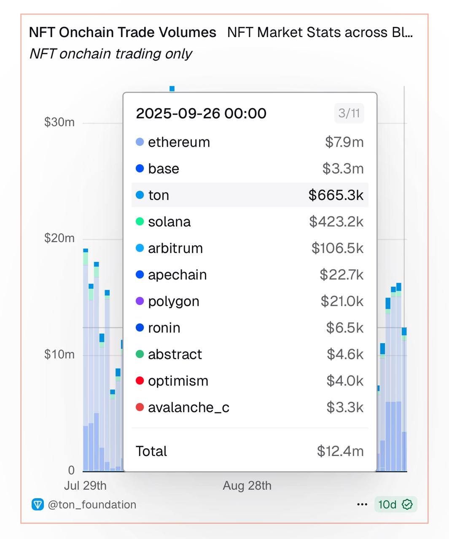Open the @ton_foundation profile link
Viewport: 449px width, 539px height.
click(92, 504)
